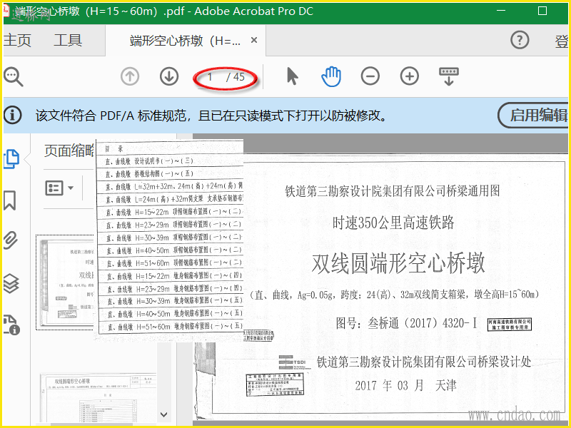Screen dimensions: 571x428
Task: Click the 图号 叁桥通 (2017) 4320-I line
Action: 406,323
